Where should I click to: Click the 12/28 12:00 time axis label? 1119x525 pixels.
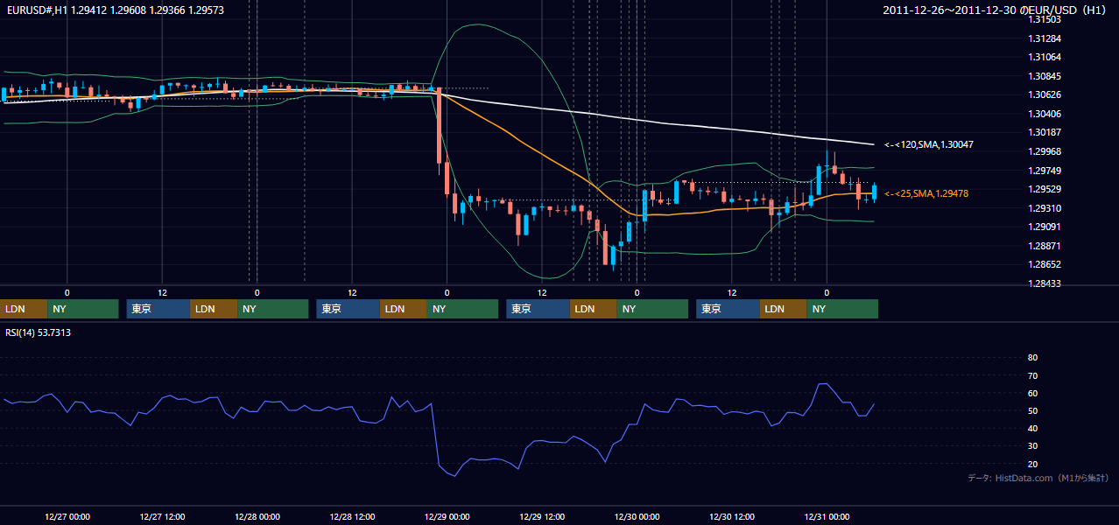point(352,517)
